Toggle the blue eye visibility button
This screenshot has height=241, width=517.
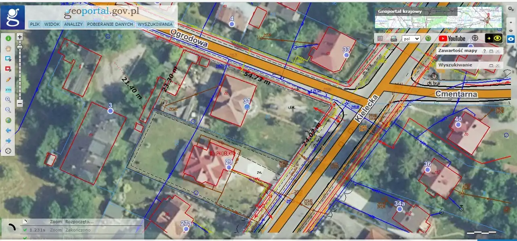point(511,39)
